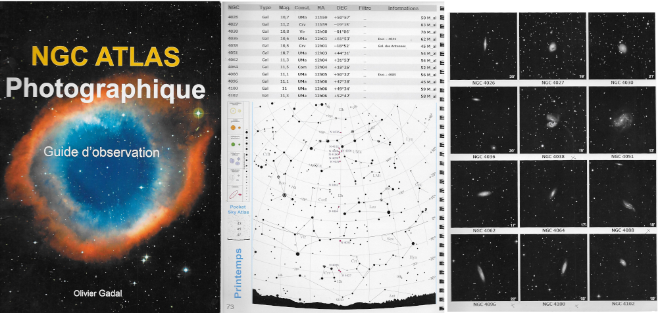Image resolution: width=658 pixels, height=313 pixels.
Task: Click the Printemps season label
Action: coord(238,273)
